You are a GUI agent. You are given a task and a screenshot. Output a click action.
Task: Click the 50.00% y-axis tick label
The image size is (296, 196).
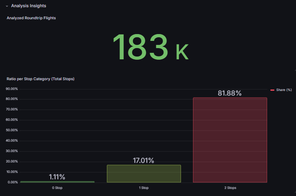pos(12,130)
